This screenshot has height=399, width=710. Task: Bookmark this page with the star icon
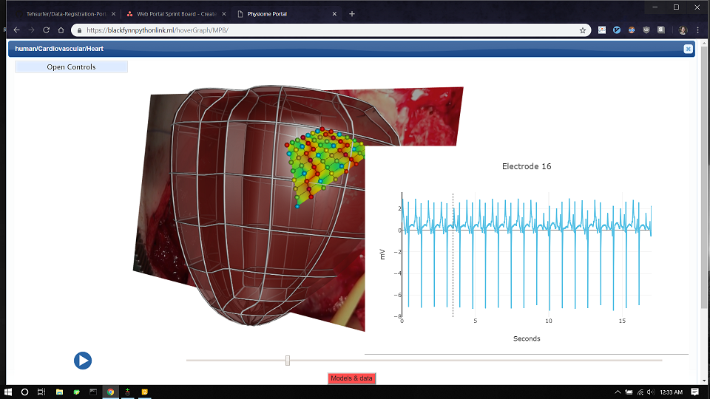click(582, 30)
